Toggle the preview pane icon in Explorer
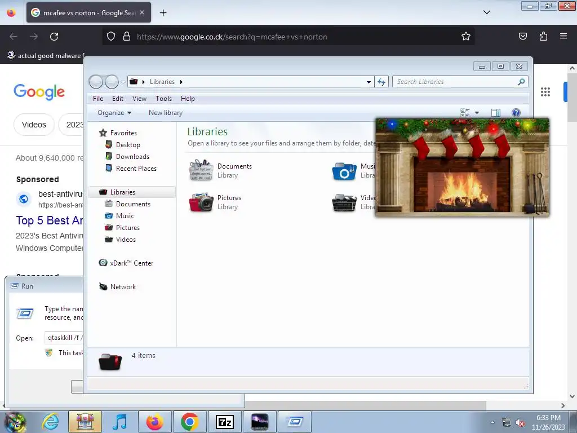577x433 pixels. click(496, 113)
